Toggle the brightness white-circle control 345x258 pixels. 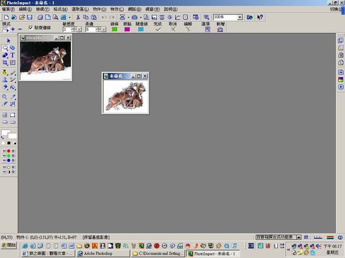click(9, 167)
